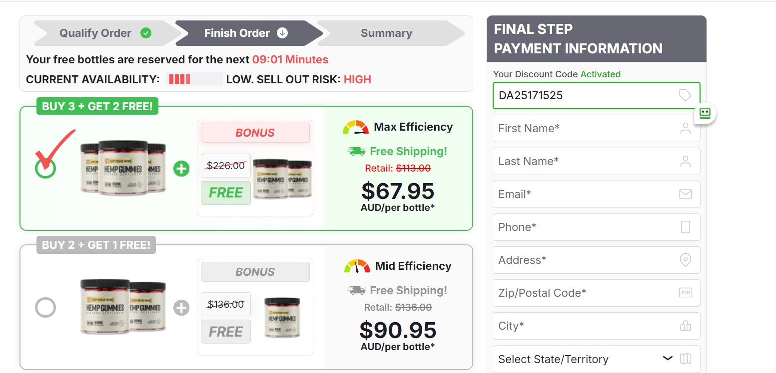776x373 pixels.
Task: Click the ZIP icon in postal code field
Action: click(x=686, y=293)
